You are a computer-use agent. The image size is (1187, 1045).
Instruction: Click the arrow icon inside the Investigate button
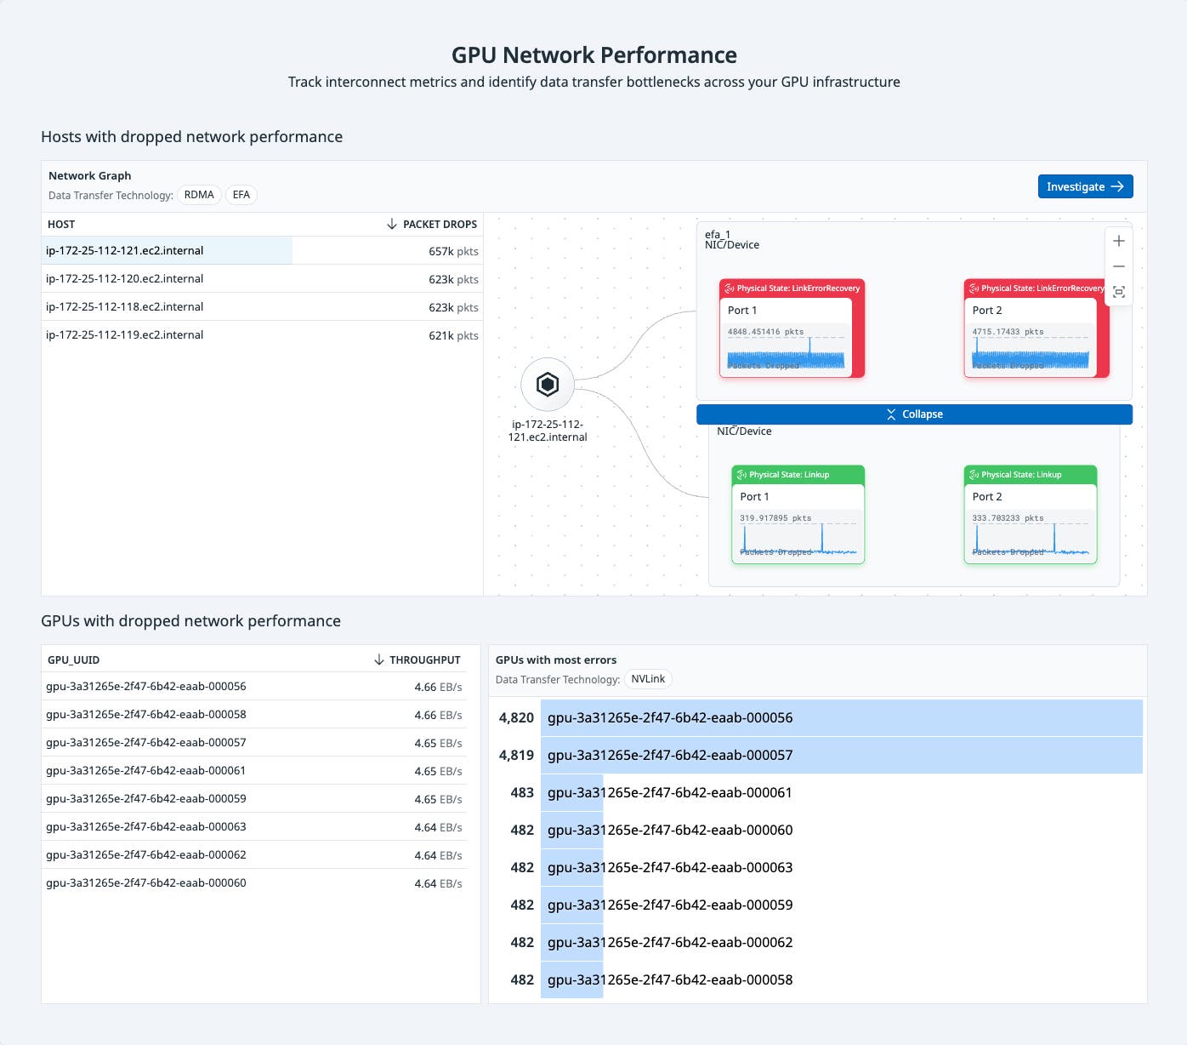click(x=1116, y=186)
